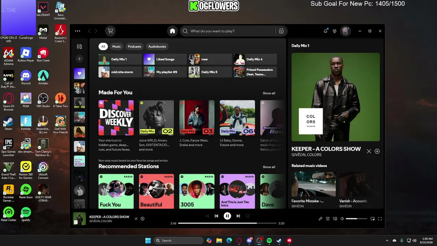This screenshot has height=246, width=437.
Task: Navigate back in Spotify
Action: [89, 31]
